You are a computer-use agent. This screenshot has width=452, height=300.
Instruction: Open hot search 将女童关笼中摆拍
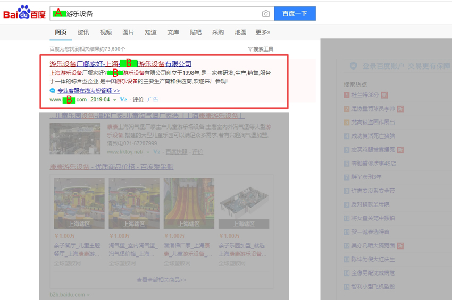[373, 218]
